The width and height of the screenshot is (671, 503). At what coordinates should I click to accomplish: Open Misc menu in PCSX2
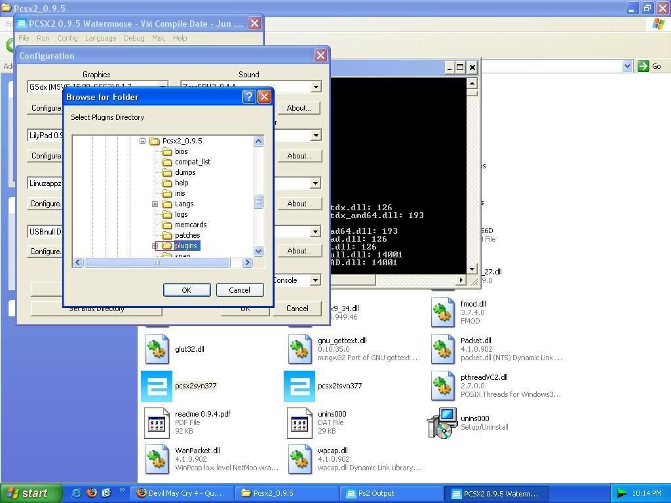[159, 38]
